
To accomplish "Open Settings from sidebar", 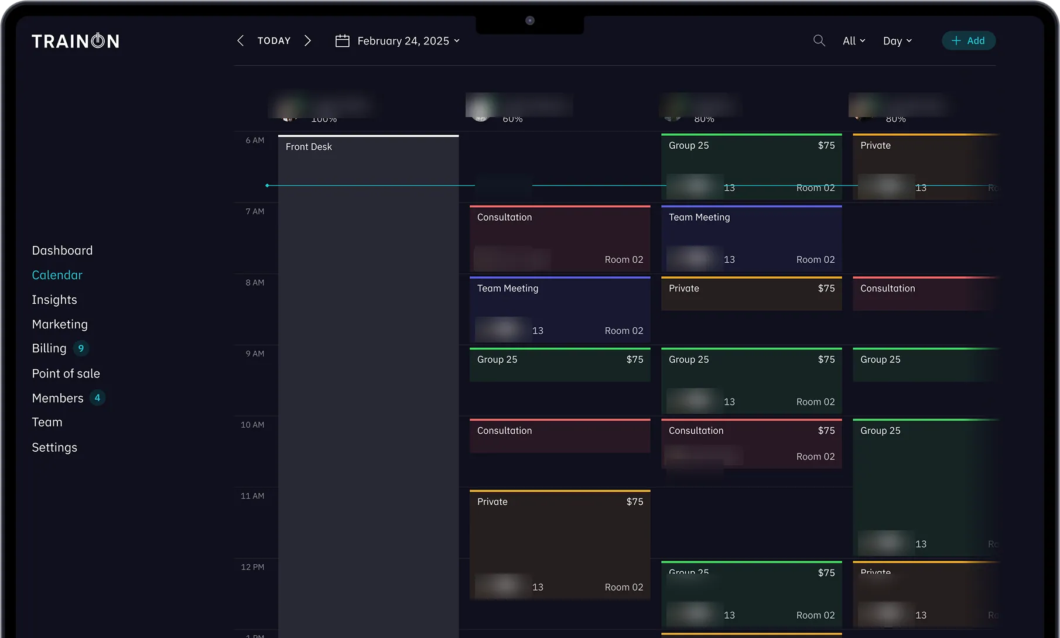I will 54,447.
